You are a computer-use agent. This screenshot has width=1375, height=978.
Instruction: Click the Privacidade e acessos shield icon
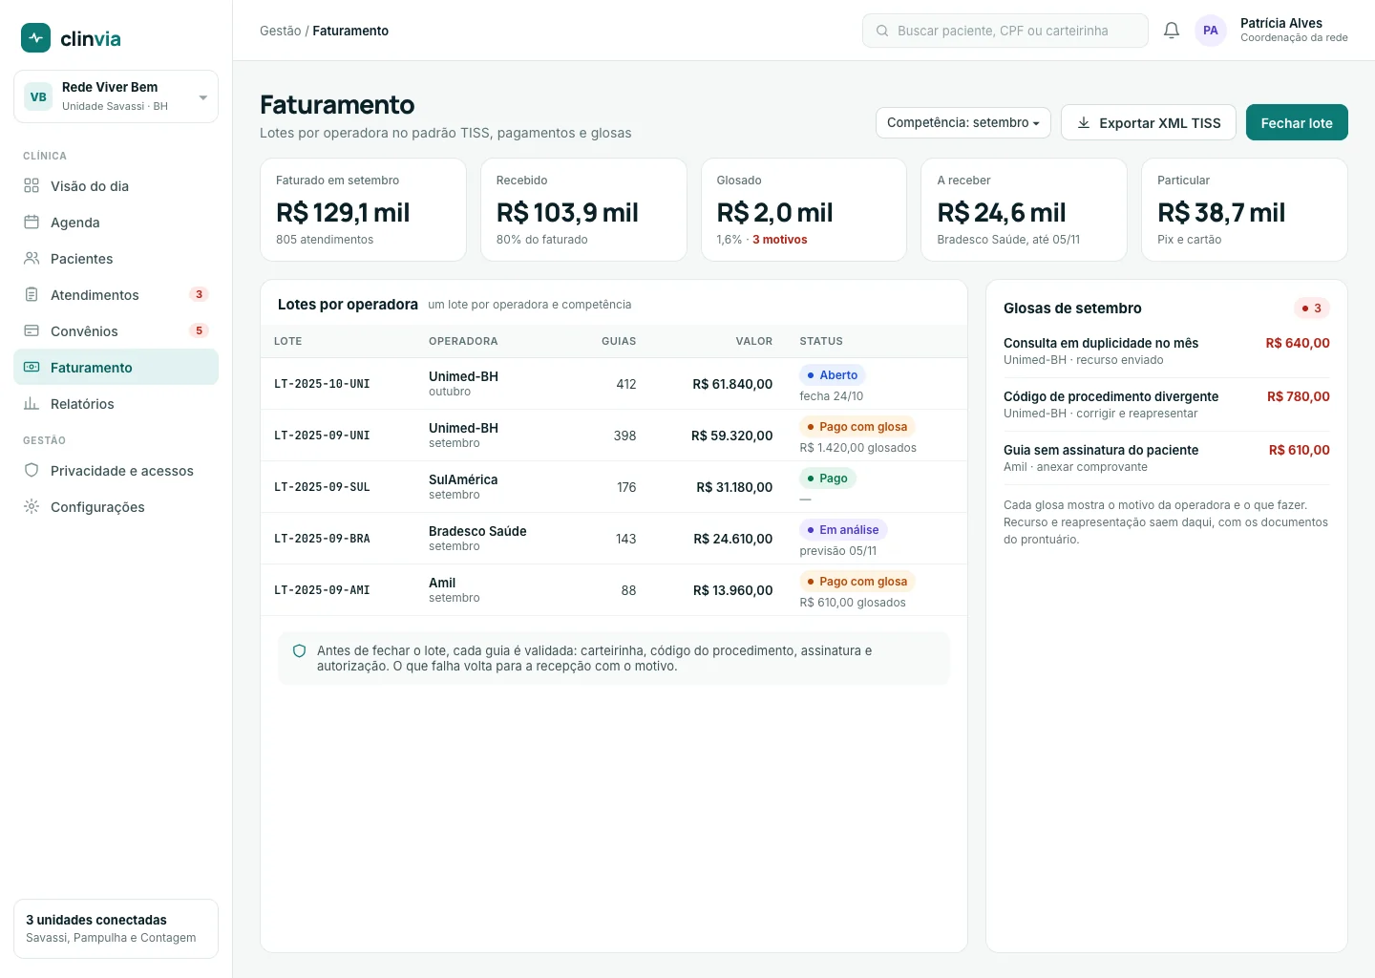coord(32,471)
